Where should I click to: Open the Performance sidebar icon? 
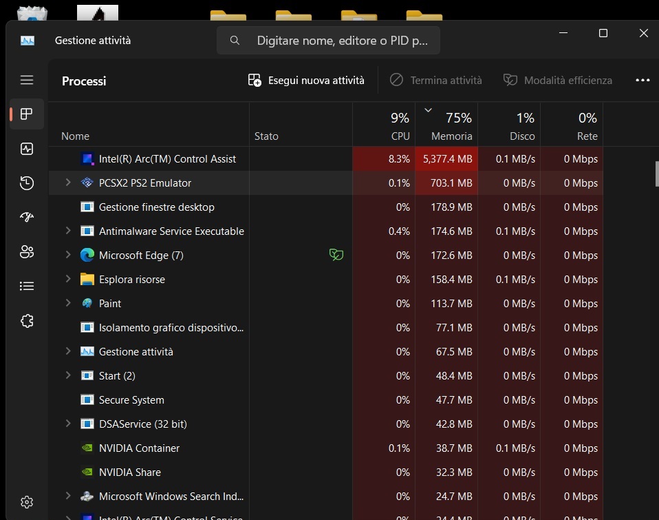pos(27,149)
